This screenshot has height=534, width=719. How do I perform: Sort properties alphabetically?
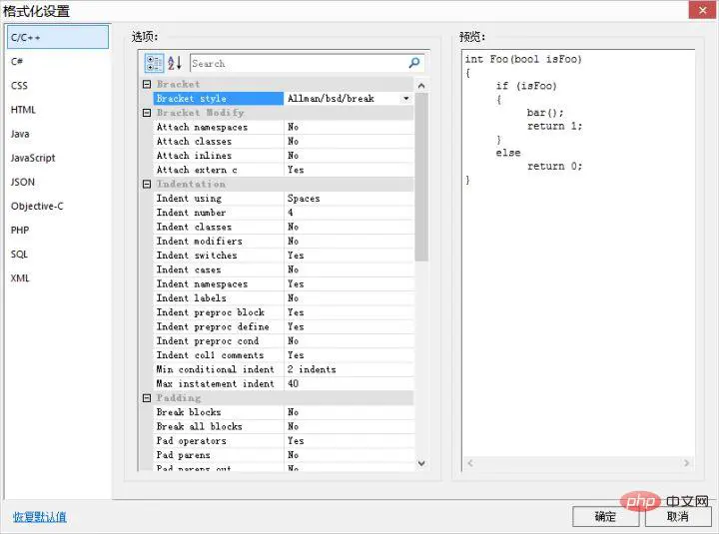(x=175, y=63)
